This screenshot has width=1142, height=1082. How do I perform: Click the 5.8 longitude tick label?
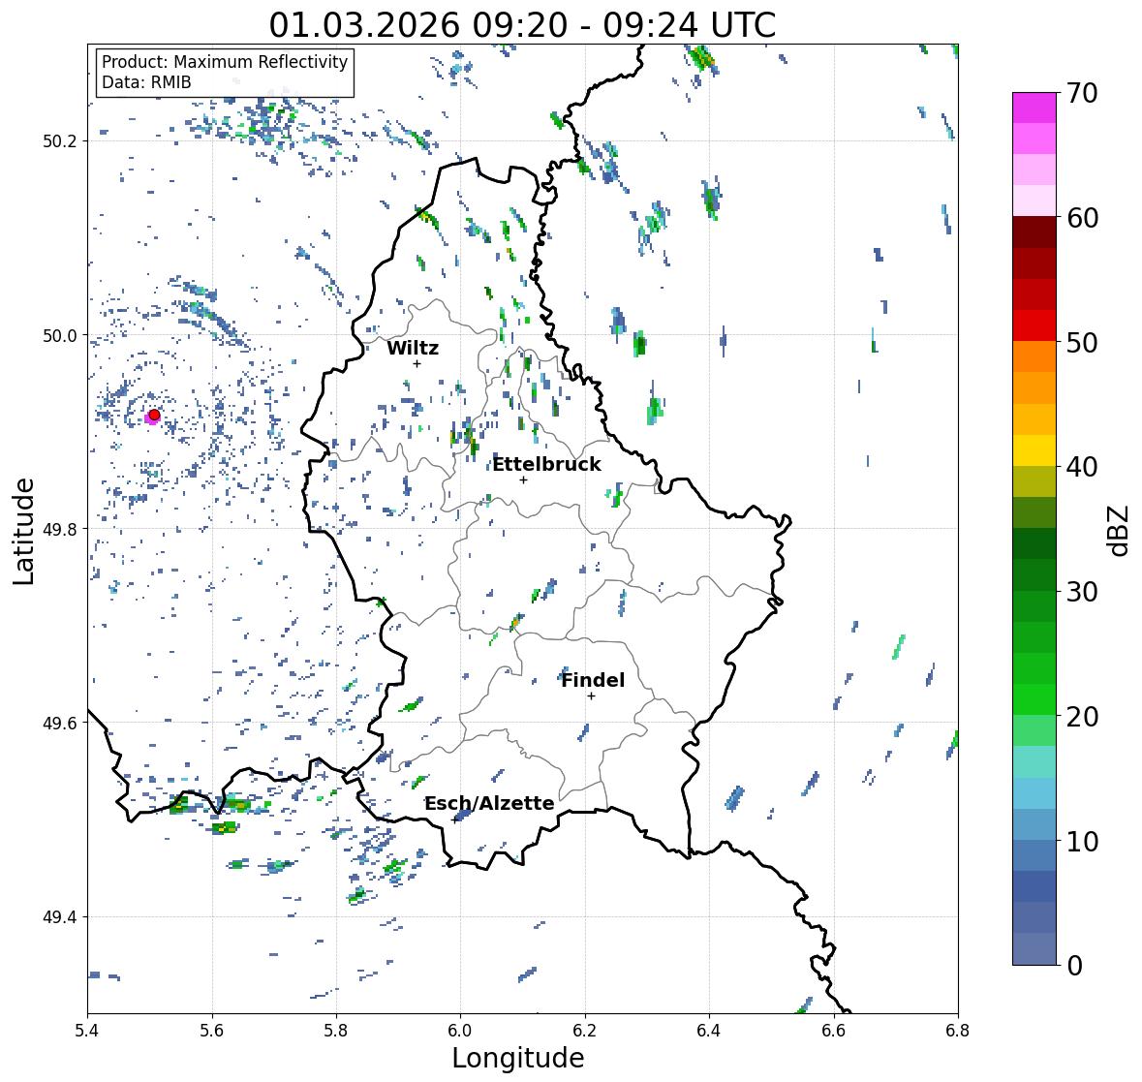pyautogui.click(x=336, y=1031)
